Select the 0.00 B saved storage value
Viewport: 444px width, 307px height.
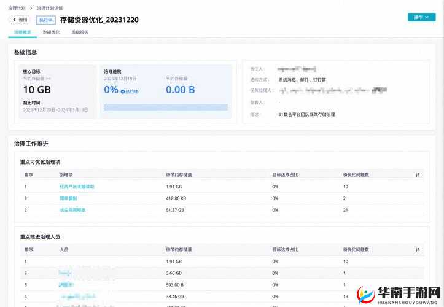point(181,90)
